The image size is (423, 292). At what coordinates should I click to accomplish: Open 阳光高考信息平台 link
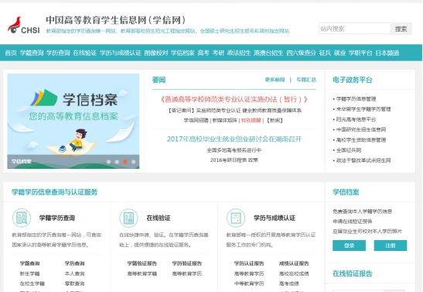[x=356, y=119]
